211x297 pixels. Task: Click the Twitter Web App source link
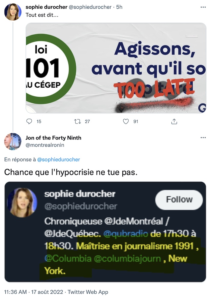(x=88, y=292)
